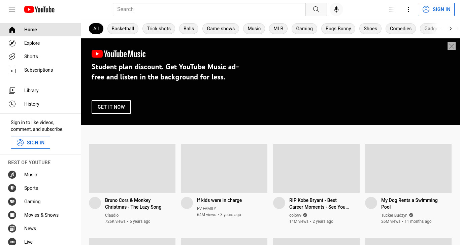Screen dimensions: 460x245
Task: Click title 'My Dog Rents a Swimming Pool'
Action: click(x=409, y=204)
